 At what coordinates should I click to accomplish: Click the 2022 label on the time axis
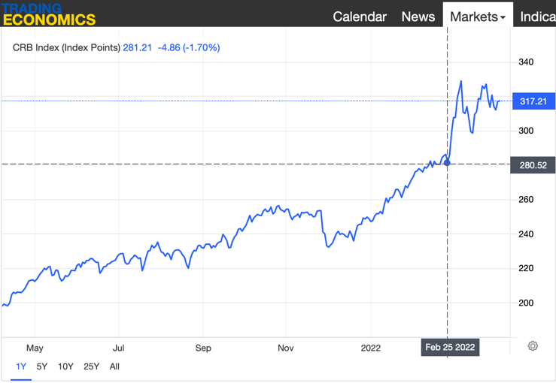click(x=371, y=348)
